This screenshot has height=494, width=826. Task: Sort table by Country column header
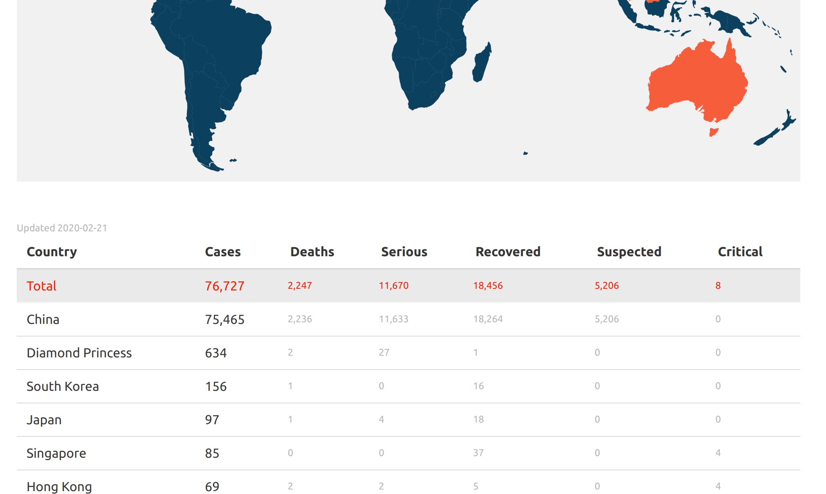click(x=52, y=252)
